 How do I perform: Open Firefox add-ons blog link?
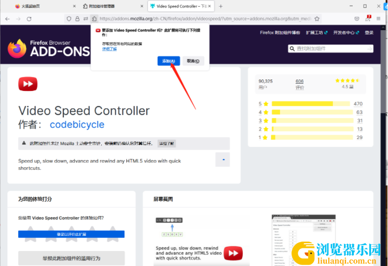click(280, 33)
